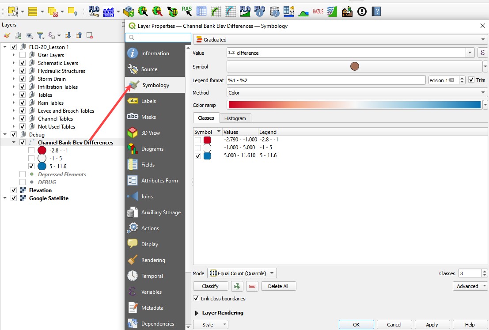This screenshot has width=489, height=330.
Task: Click the RAS toolbar icon
Action: tap(187, 11)
